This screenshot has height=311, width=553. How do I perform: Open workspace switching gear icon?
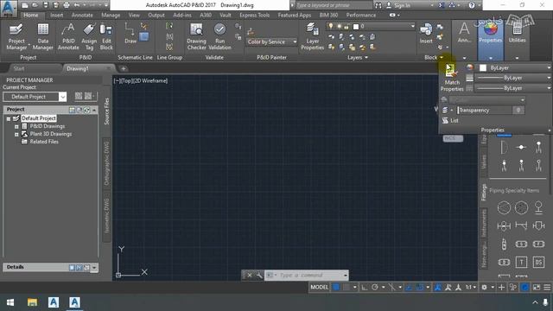(x=484, y=288)
